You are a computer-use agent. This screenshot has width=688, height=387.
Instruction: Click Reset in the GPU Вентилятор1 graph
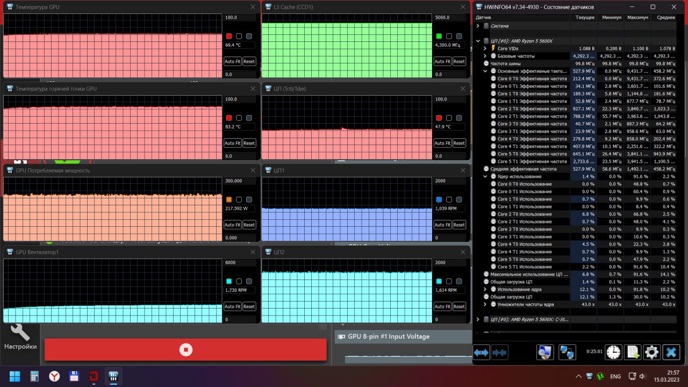click(x=249, y=306)
